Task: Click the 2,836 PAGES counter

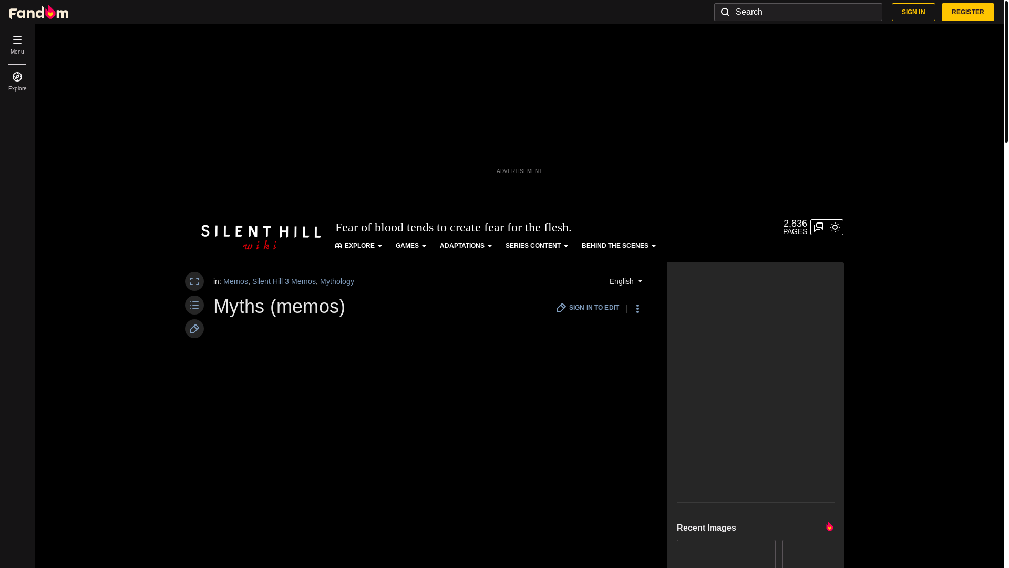Action: [795, 227]
